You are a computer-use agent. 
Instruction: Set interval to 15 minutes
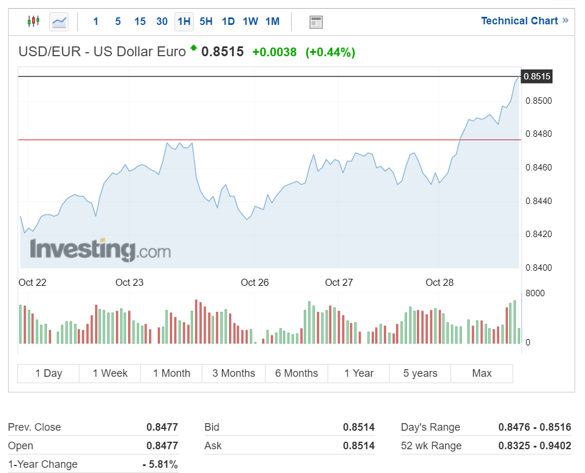click(140, 21)
